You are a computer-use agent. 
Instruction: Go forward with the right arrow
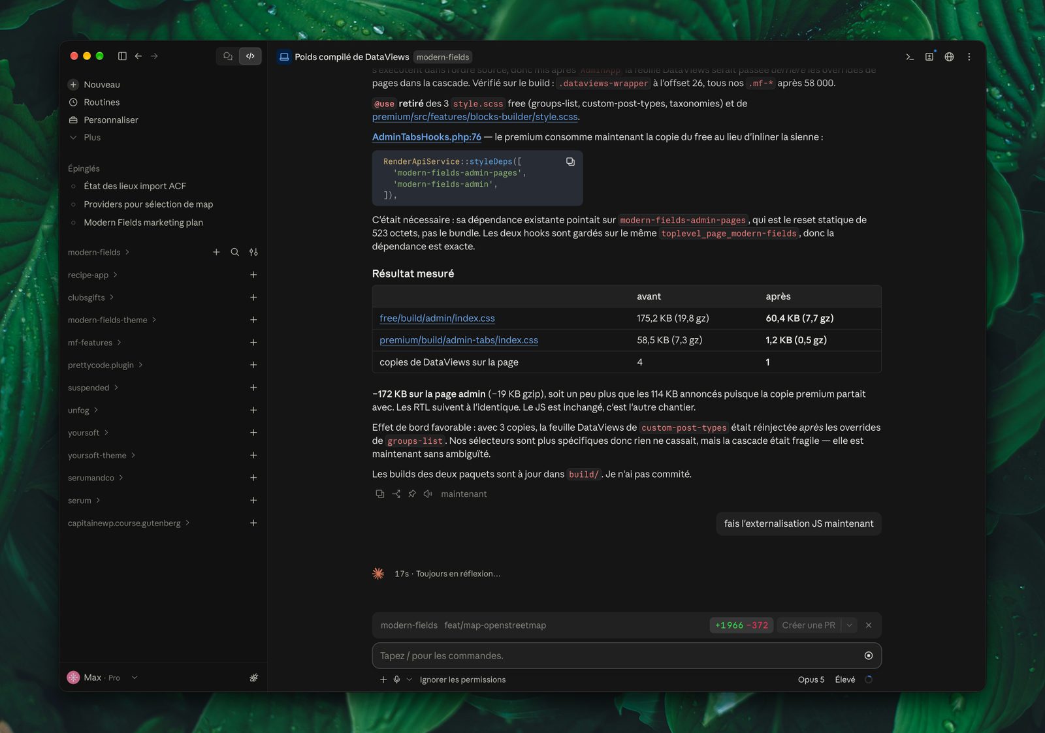(x=154, y=56)
